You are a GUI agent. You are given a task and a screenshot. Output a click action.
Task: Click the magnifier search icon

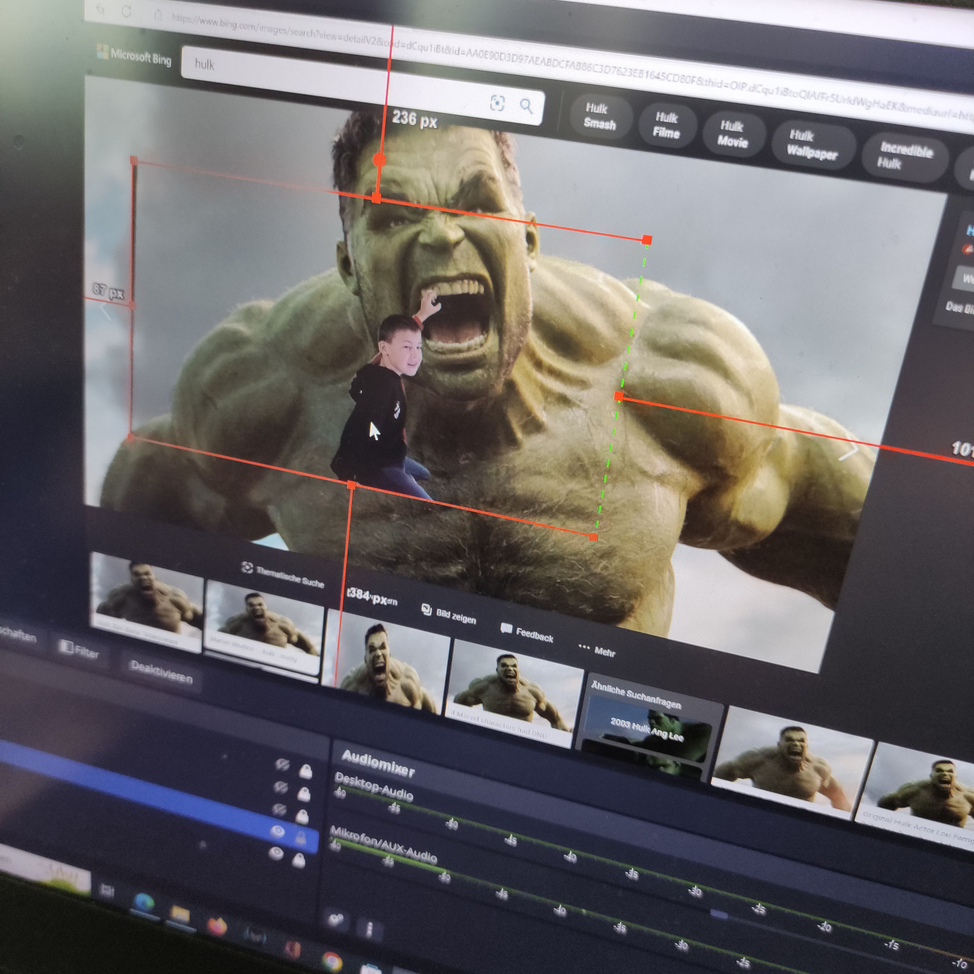pyautogui.click(x=526, y=106)
